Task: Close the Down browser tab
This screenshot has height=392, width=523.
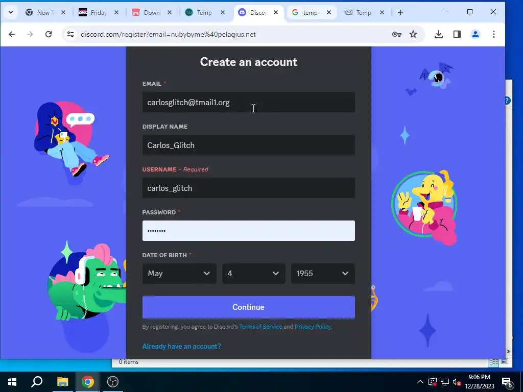Action: (x=170, y=12)
